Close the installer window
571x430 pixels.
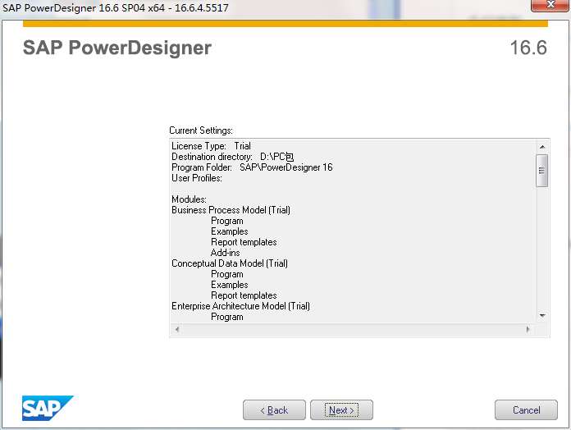(550, 6)
